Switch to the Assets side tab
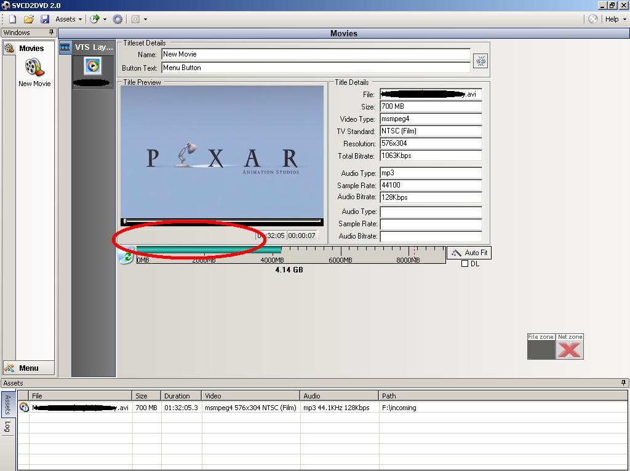This screenshot has width=630, height=471. [7, 405]
